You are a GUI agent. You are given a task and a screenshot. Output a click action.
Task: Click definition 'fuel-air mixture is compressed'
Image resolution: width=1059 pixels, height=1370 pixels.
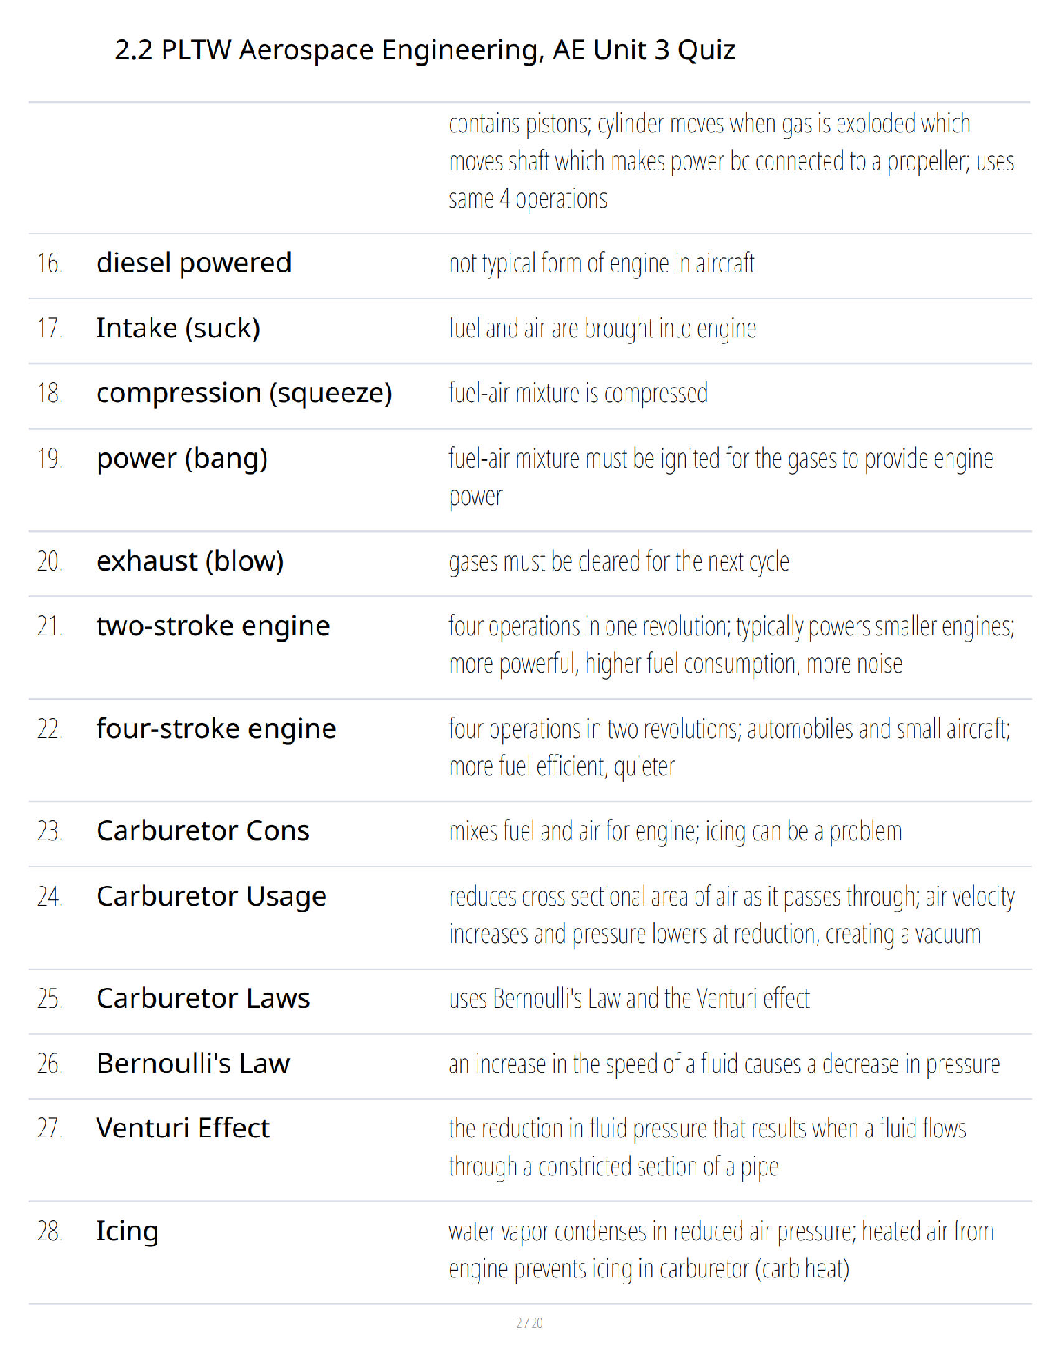pyautogui.click(x=578, y=394)
